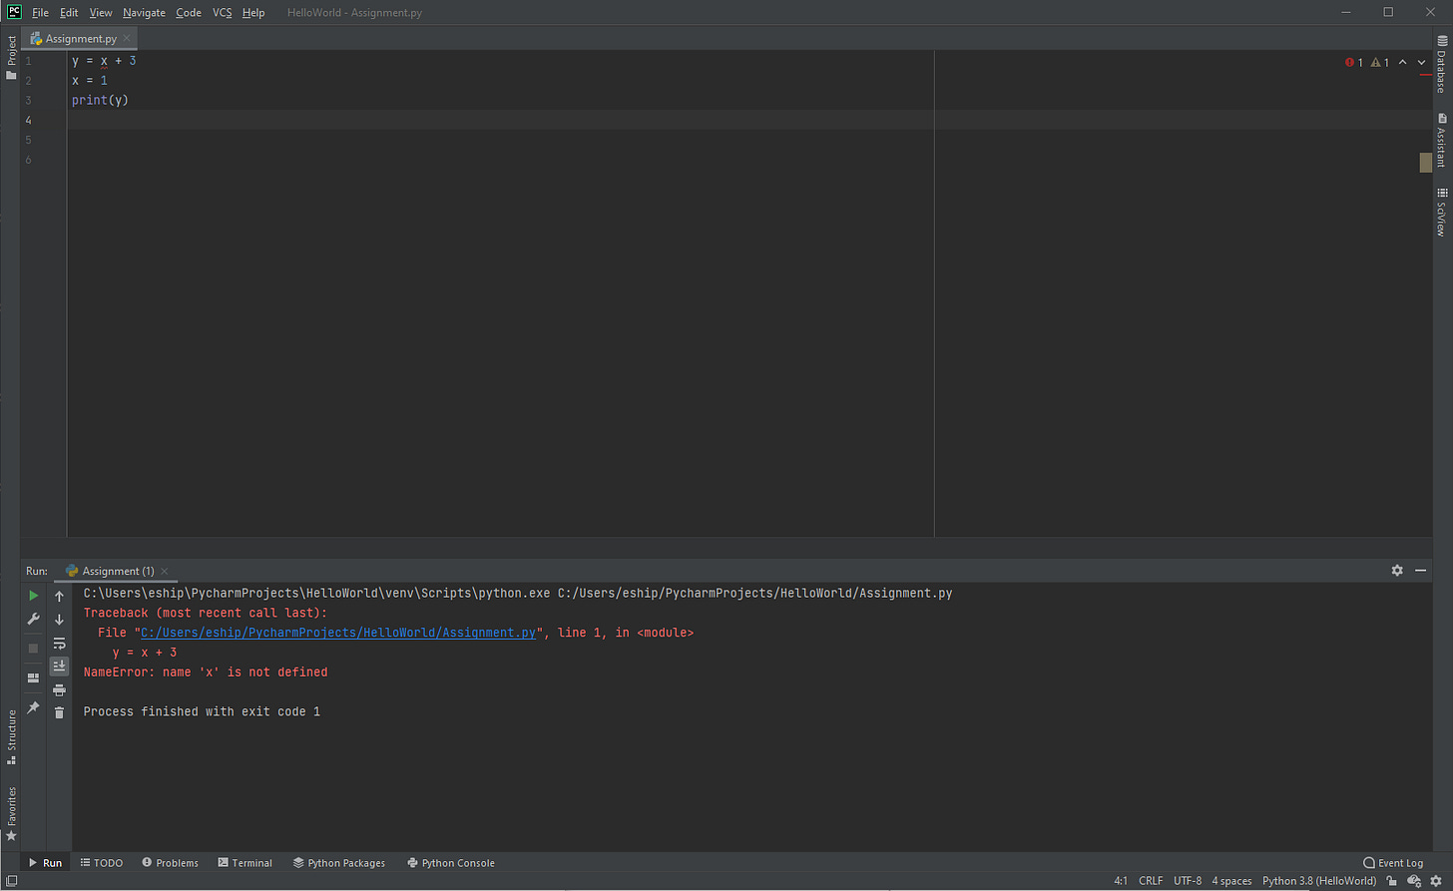Viewport: 1453px width, 891px height.
Task: Click the yellow warning stripe mark in scrollbar
Action: point(1426,163)
